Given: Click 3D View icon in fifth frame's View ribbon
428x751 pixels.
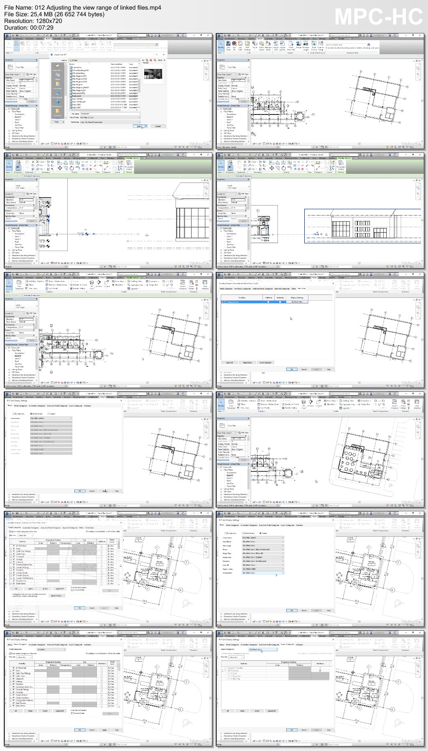Looking at the screenshot, I should (x=92, y=284).
